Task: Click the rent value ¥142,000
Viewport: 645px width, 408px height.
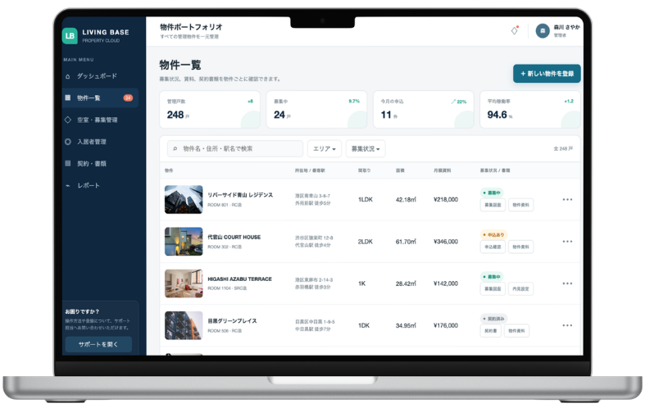Action: pos(446,283)
